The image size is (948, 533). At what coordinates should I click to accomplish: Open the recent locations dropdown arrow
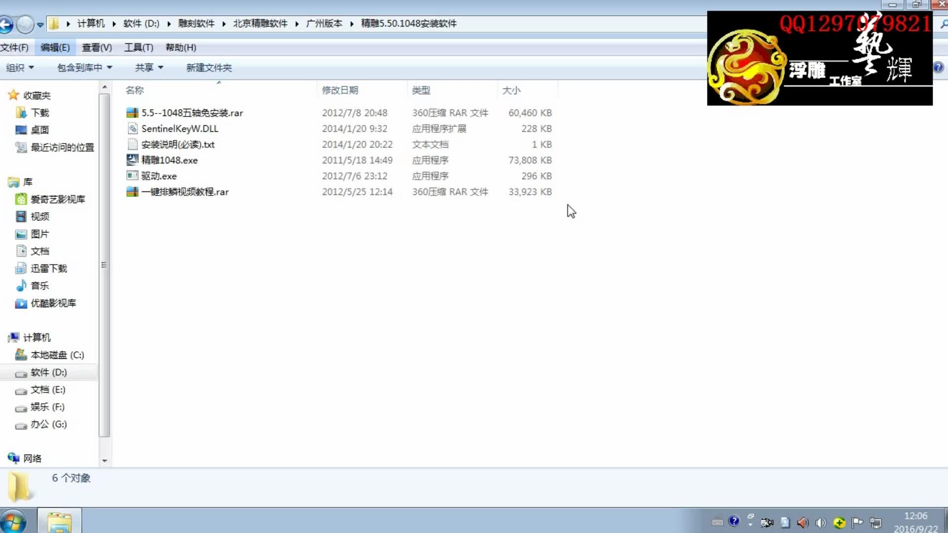40,24
